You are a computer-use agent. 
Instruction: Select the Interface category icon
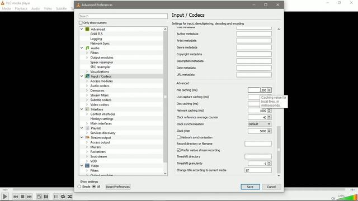click(x=87, y=109)
